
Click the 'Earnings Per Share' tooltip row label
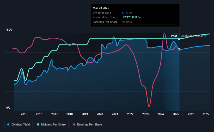105,22
